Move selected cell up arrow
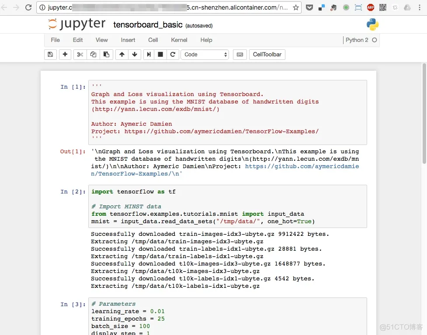 coord(122,55)
